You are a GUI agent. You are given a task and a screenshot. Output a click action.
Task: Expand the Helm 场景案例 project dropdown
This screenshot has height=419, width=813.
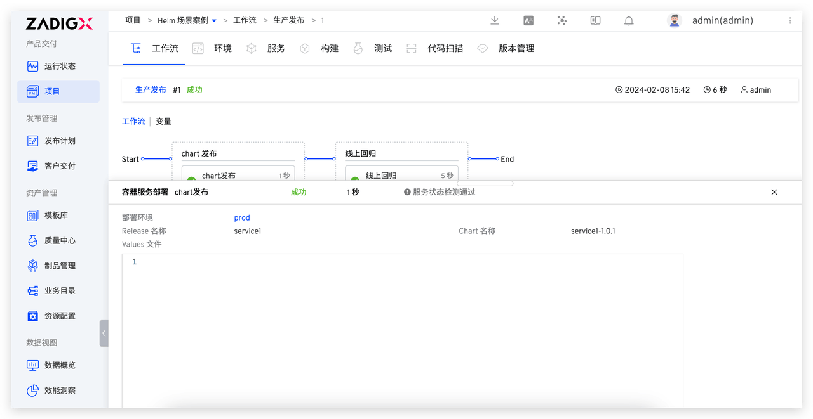(x=214, y=21)
